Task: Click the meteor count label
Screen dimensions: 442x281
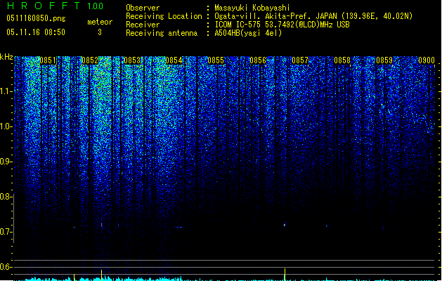Action: [x=100, y=22]
